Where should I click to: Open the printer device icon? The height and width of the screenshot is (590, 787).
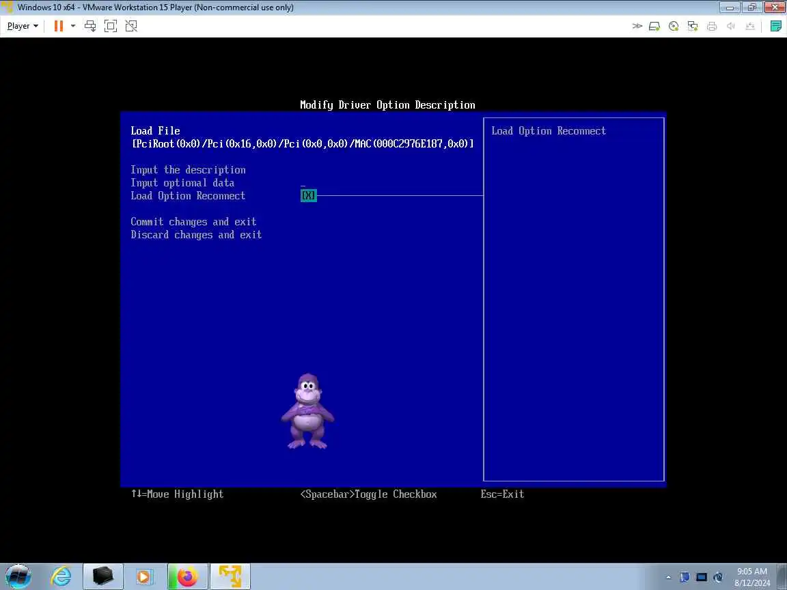pyautogui.click(x=712, y=26)
